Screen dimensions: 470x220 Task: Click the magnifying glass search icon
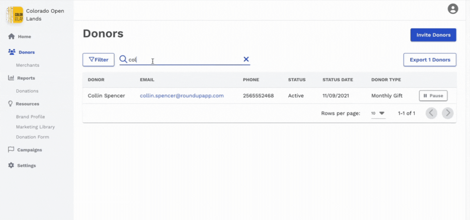click(x=123, y=59)
